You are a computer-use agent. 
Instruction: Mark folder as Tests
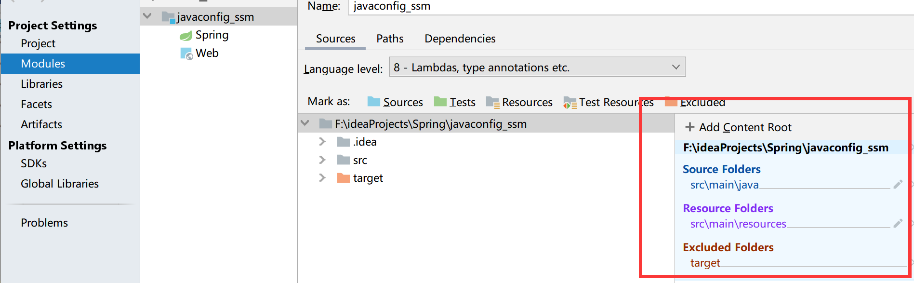pyautogui.click(x=455, y=102)
